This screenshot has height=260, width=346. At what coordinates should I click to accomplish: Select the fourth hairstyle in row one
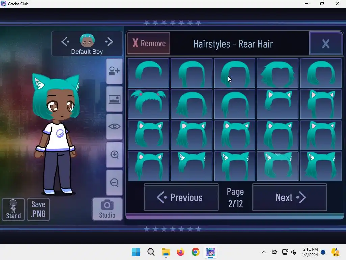point(278,73)
